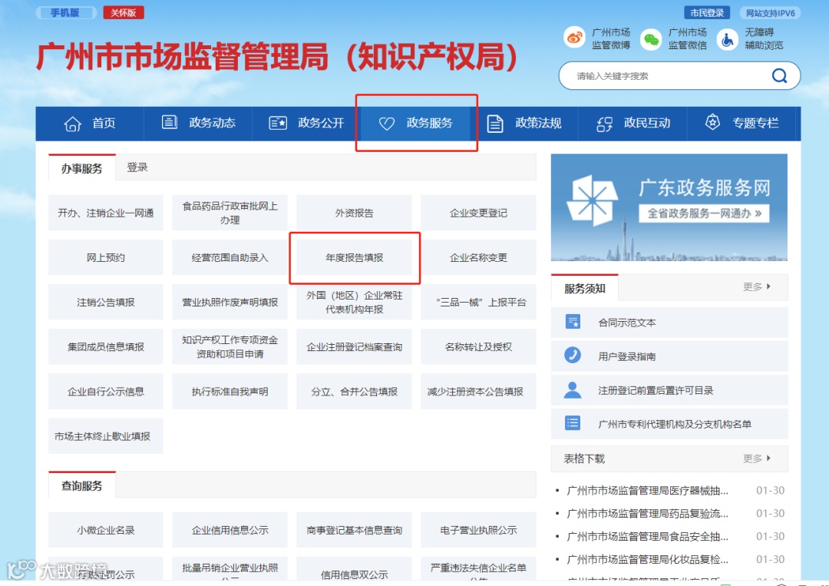The height and width of the screenshot is (586, 829).
Task: Open the 注销公告填报 tile
Action: [106, 302]
